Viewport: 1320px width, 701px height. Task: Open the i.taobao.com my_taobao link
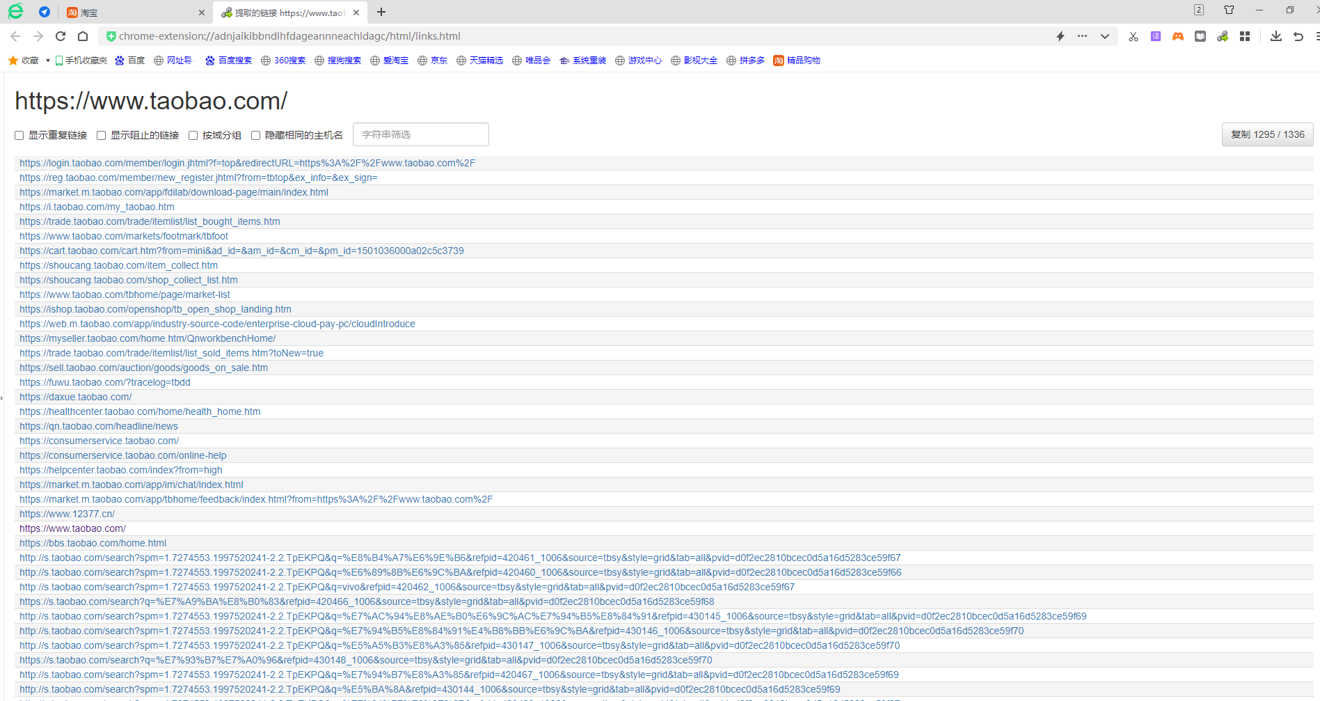point(97,207)
